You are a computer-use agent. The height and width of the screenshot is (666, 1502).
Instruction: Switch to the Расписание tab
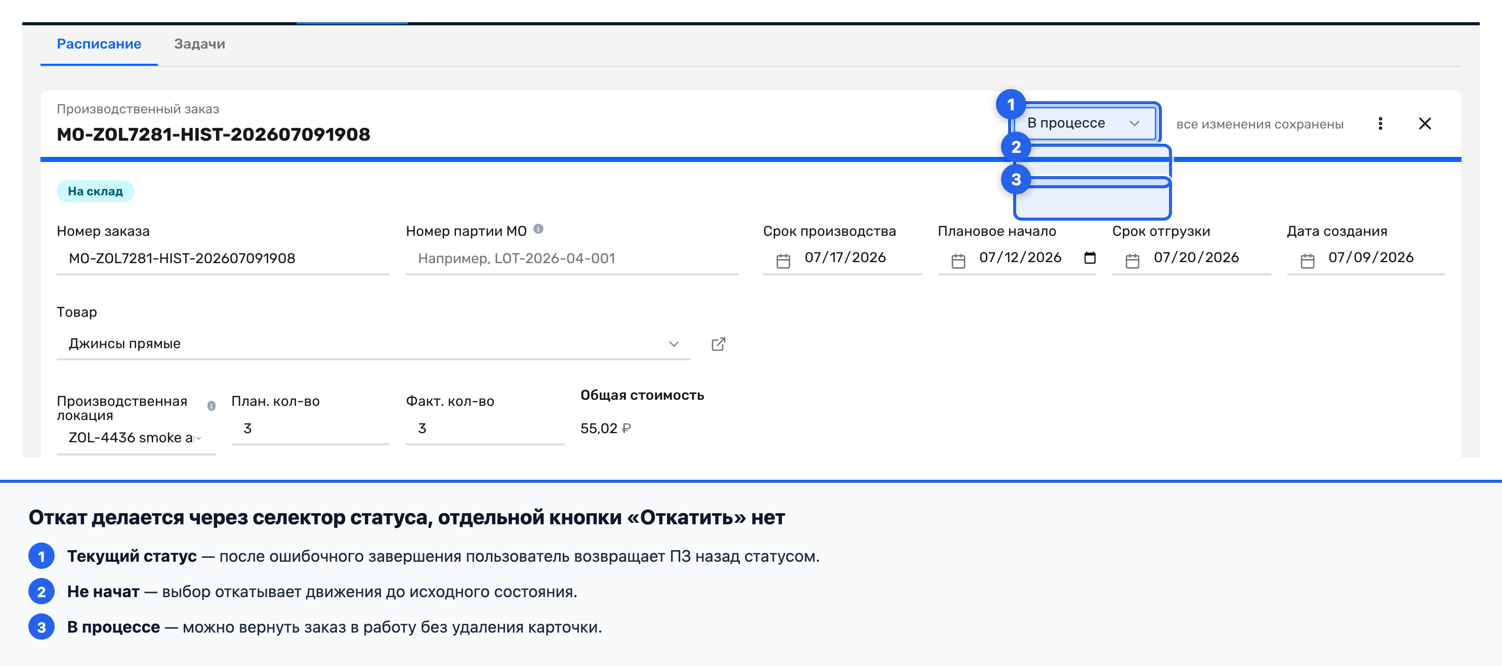click(99, 44)
